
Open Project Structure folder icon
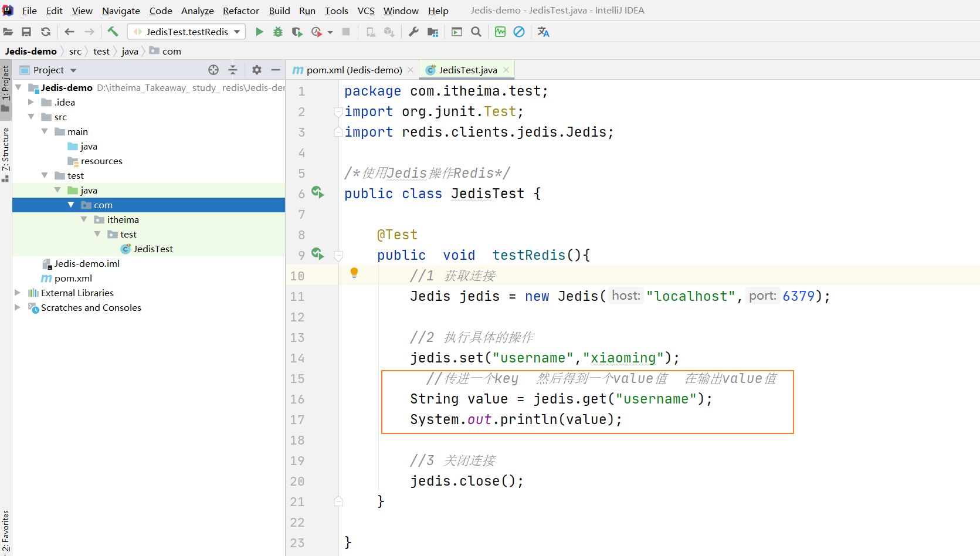click(433, 32)
